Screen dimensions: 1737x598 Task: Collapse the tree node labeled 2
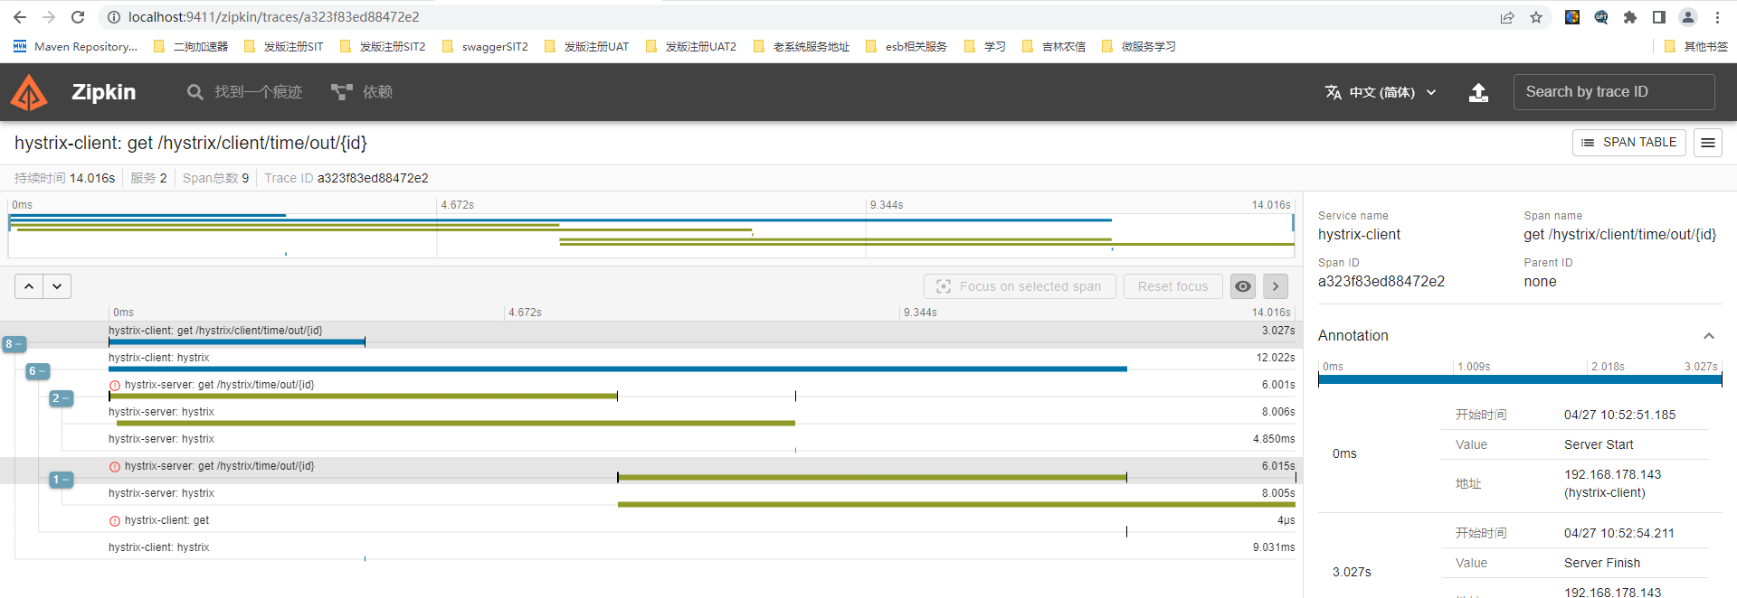[x=61, y=398]
